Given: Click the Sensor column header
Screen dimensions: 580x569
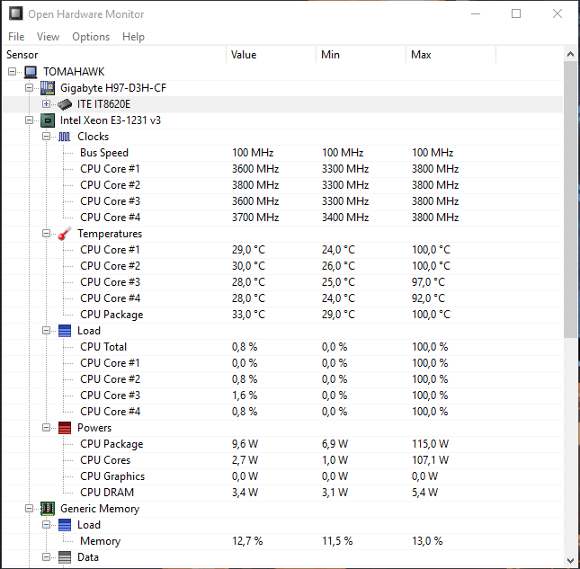Looking at the screenshot, I should click(x=114, y=55).
